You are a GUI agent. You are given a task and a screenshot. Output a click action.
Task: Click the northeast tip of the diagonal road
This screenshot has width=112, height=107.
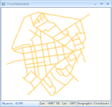pos(89,15)
